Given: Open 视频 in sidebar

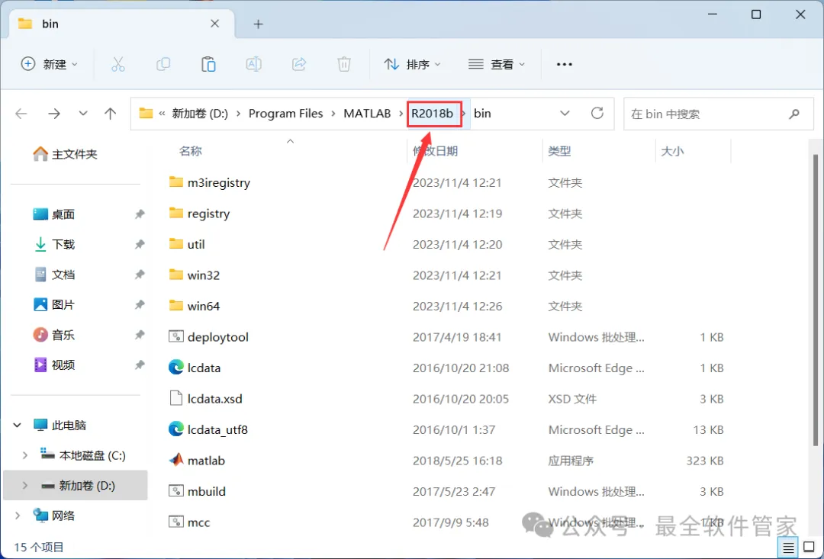Looking at the screenshot, I should [x=54, y=365].
